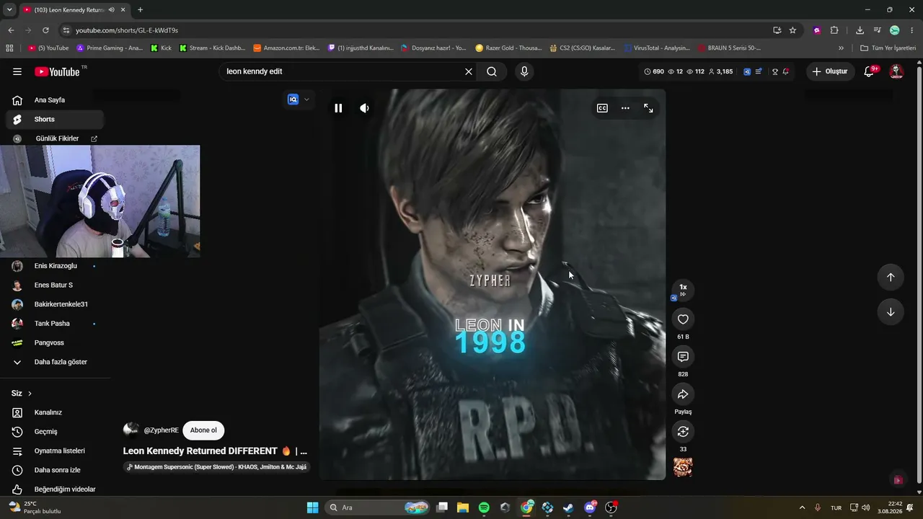Viewport: 923px width, 519px height.
Task: Pause the playing Short
Action: [338, 108]
